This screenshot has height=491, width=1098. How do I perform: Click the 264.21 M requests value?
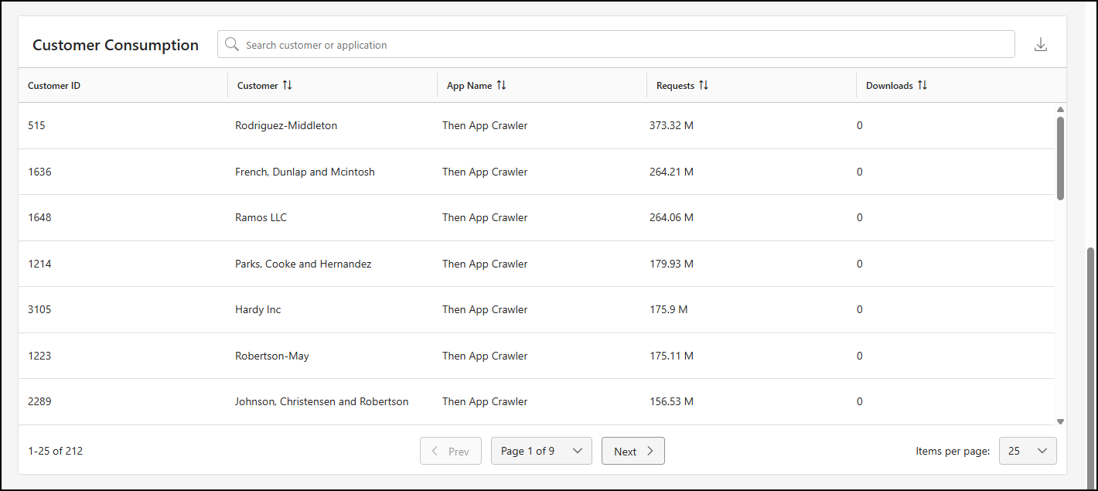(671, 172)
